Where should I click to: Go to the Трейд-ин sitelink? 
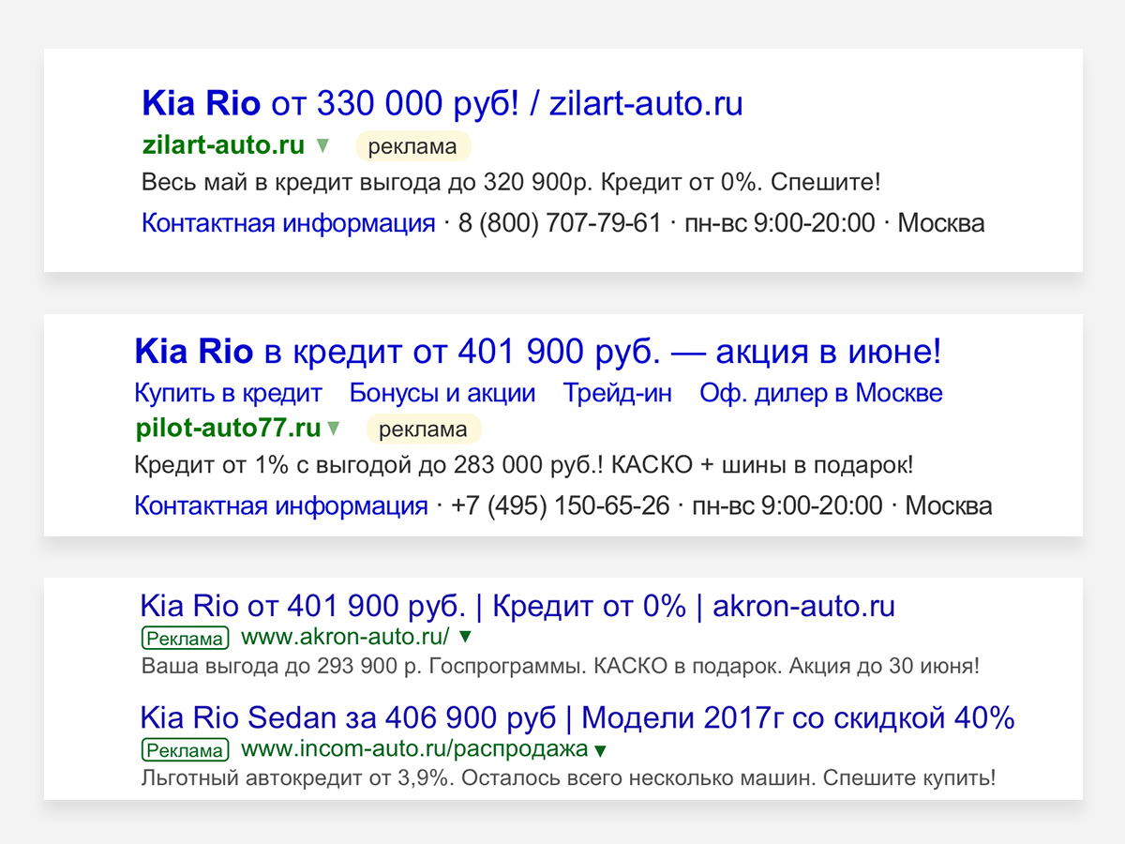coord(618,394)
